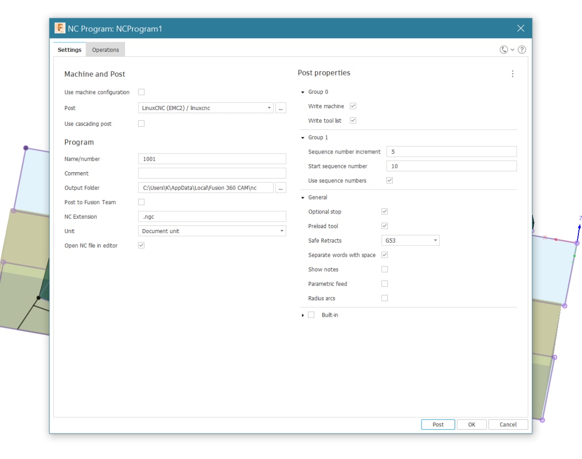
Task: Collapse the Group 1 section
Action: pyautogui.click(x=303, y=138)
